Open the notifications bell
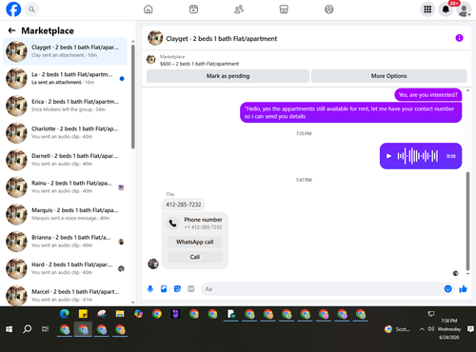 click(x=446, y=10)
